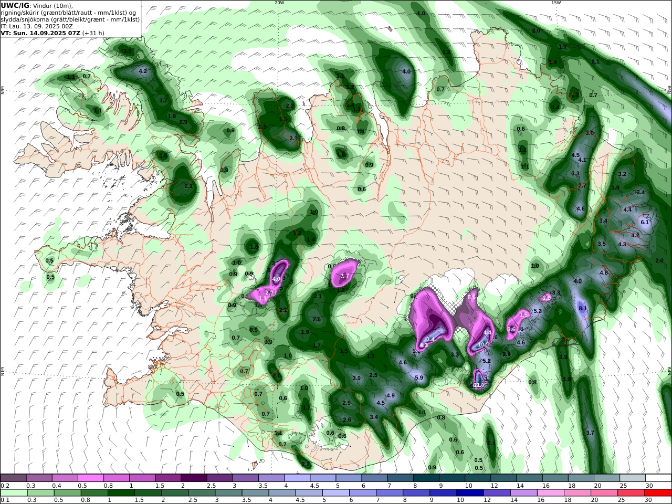Click the "4.1" precipitation value on the map
672x504 pixels.
(x=582, y=160)
